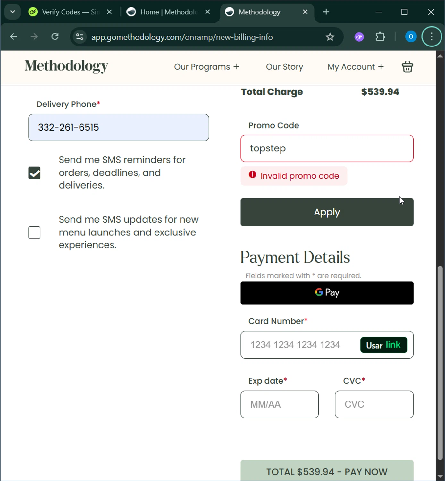The width and height of the screenshot is (445, 481).
Task: Click the Methodology logo
Action: (x=66, y=66)
